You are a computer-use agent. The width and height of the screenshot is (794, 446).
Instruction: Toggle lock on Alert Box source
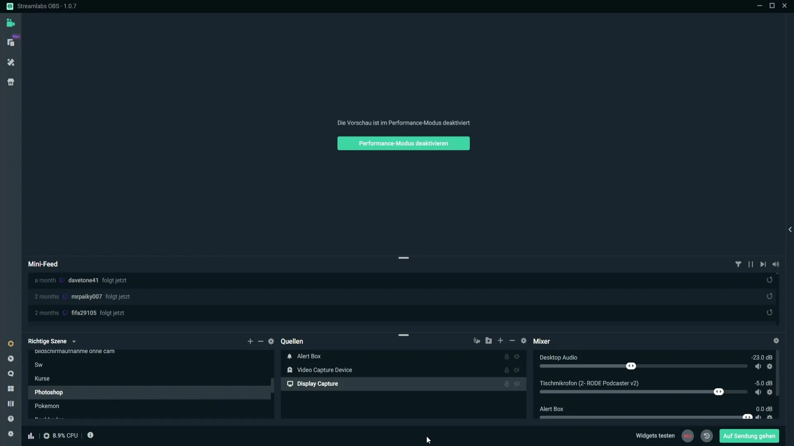point(507,356)
